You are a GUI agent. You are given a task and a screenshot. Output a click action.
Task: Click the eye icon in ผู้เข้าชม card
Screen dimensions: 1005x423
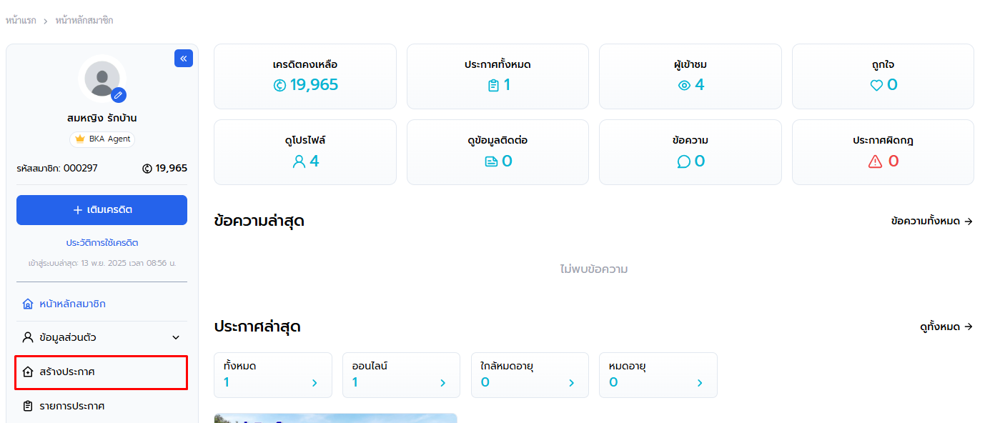[x=684, y=86]
